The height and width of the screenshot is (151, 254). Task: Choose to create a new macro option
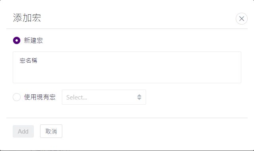(x=17, y=40)
